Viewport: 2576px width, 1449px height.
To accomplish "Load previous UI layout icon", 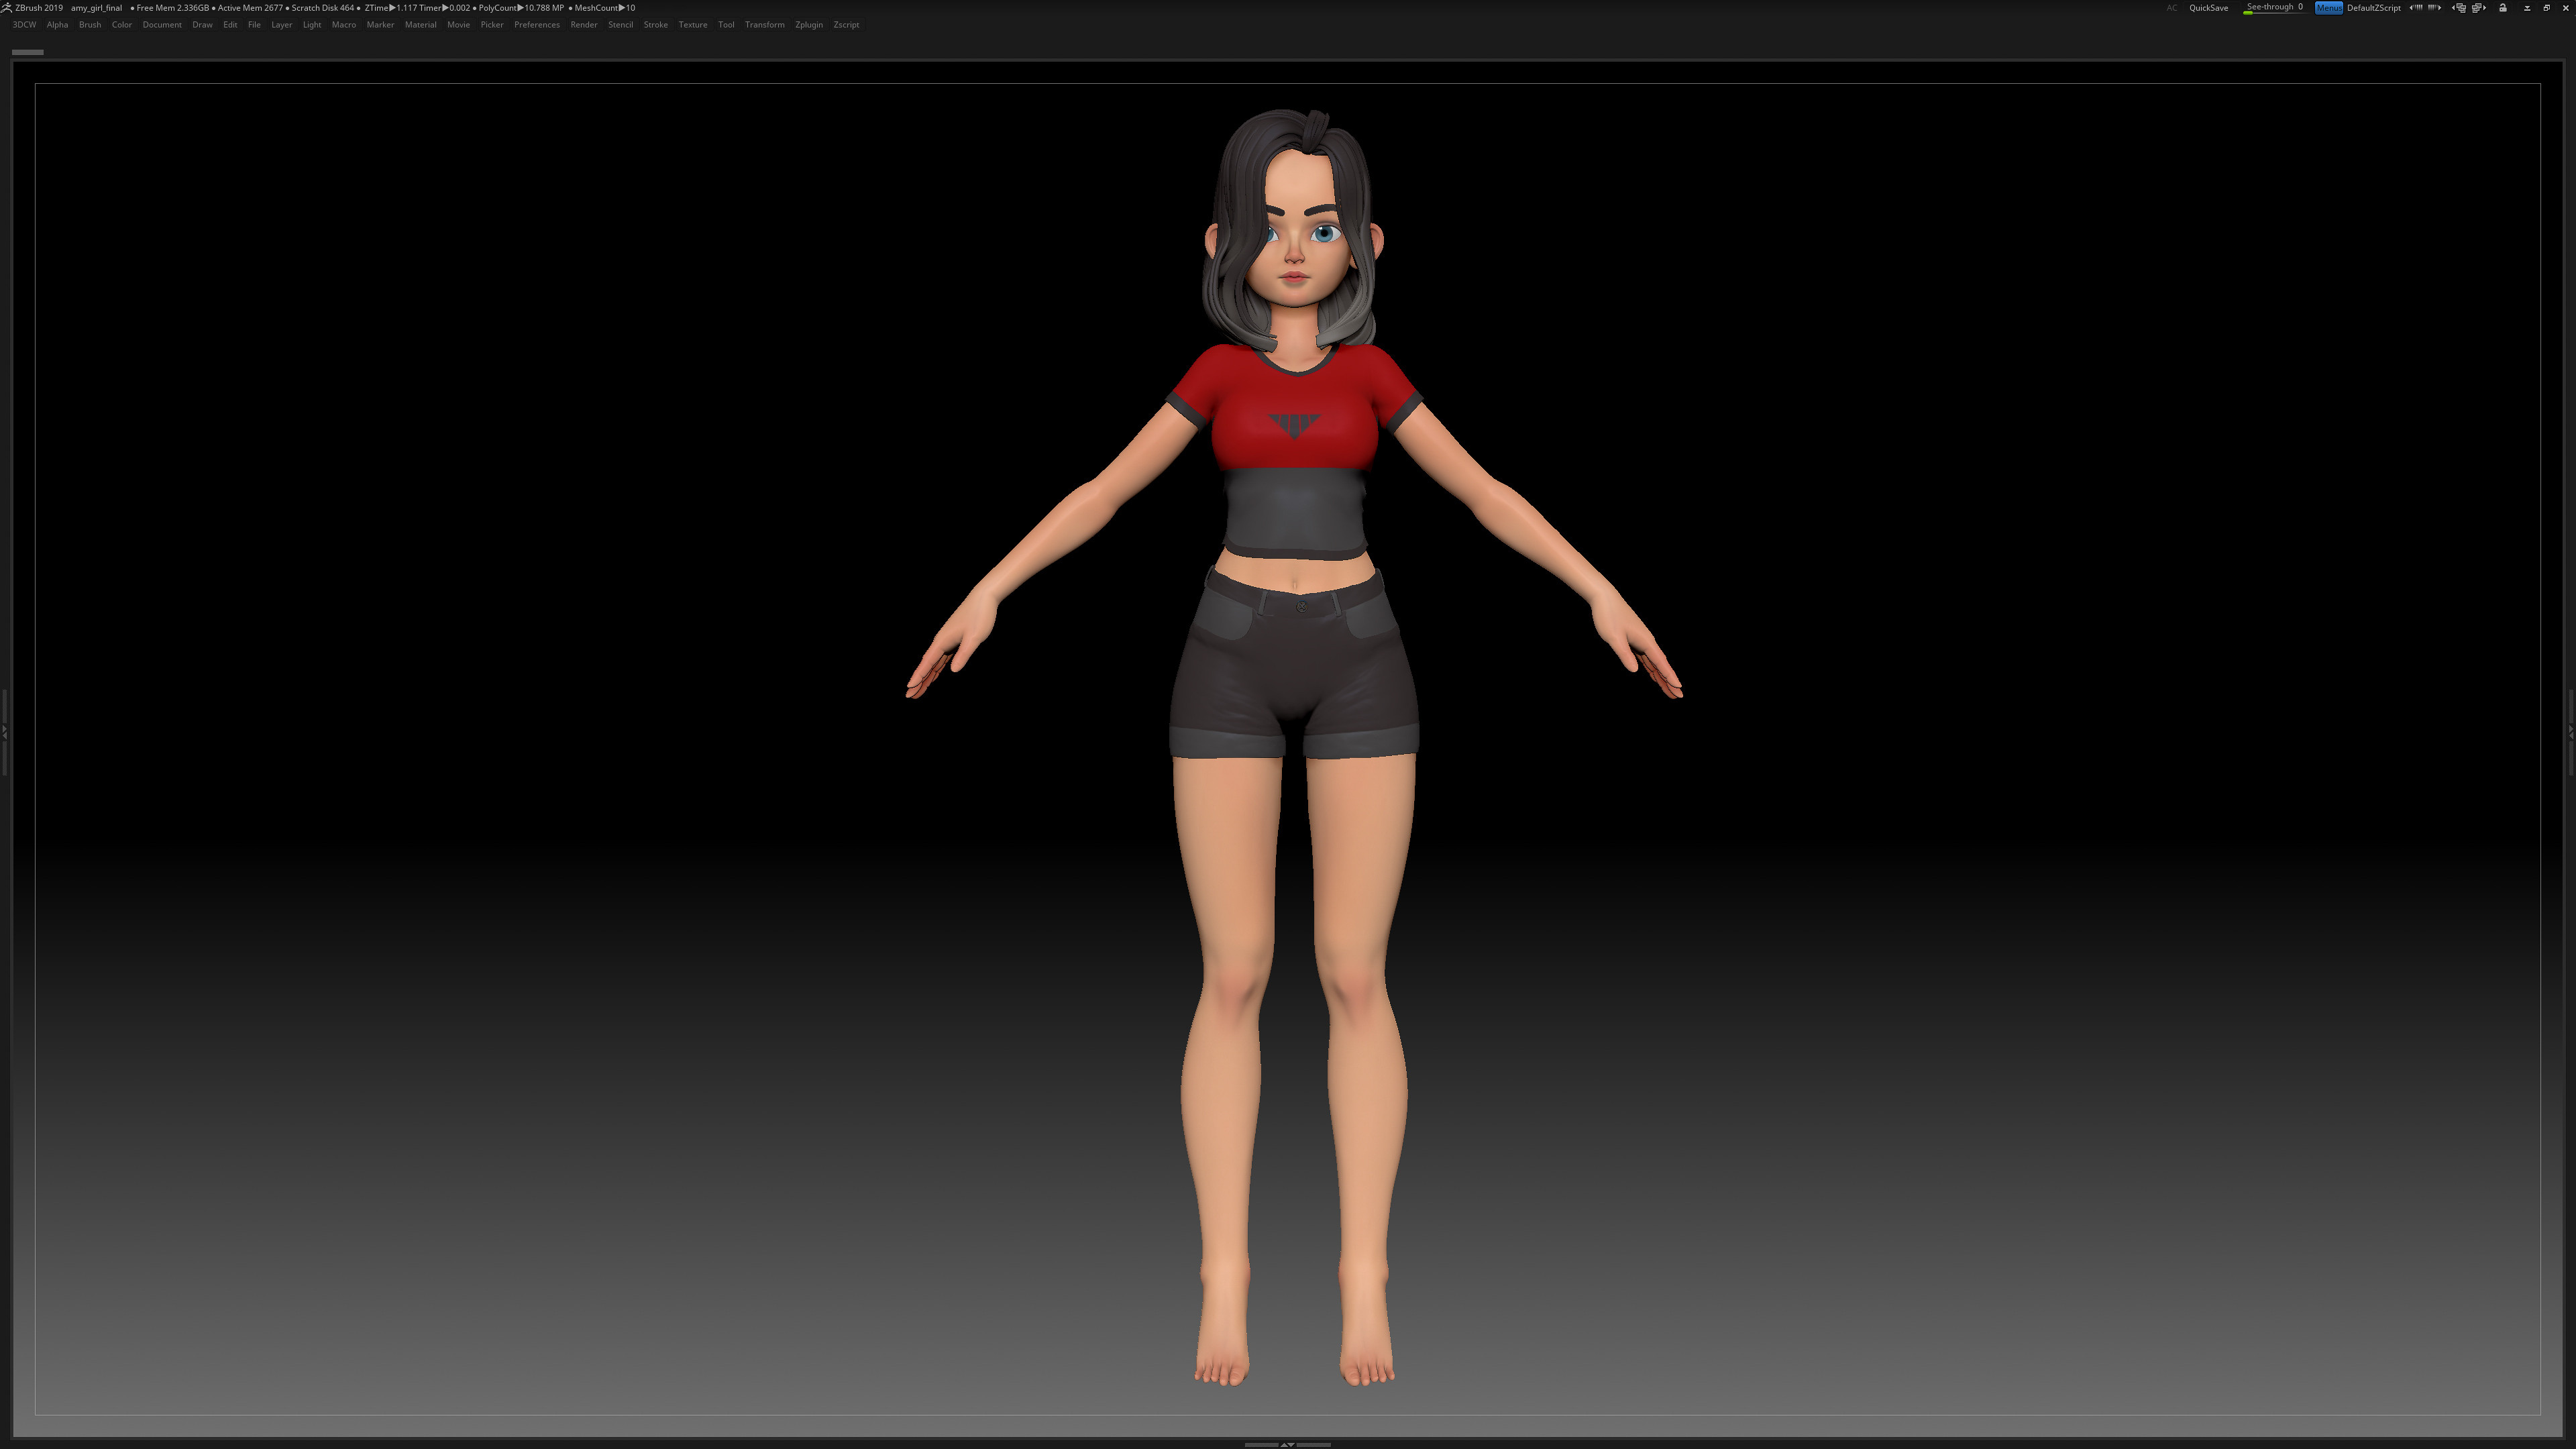I will 2459,8.
